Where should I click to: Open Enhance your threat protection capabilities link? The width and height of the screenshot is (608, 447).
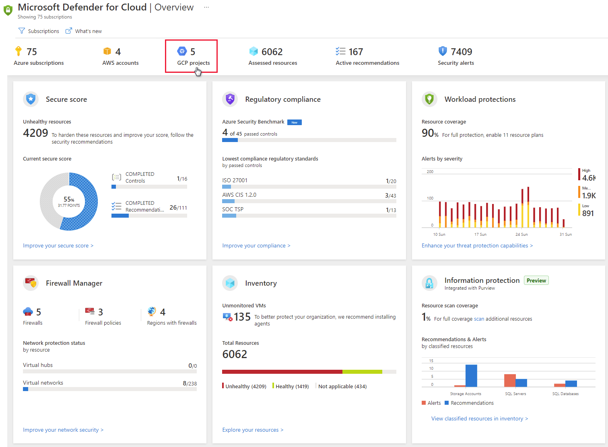tap(477, 245)
